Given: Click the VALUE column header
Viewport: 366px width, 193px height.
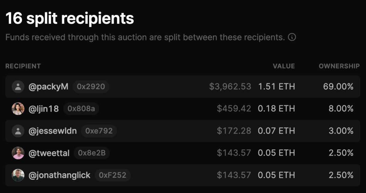Looking at the screenshot, I should pos(284,66).
